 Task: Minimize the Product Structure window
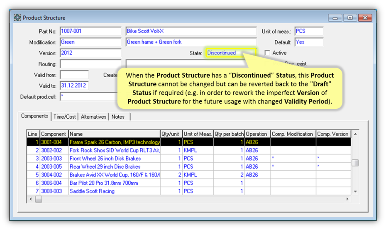pyautogui.click(x=335, y=18)
